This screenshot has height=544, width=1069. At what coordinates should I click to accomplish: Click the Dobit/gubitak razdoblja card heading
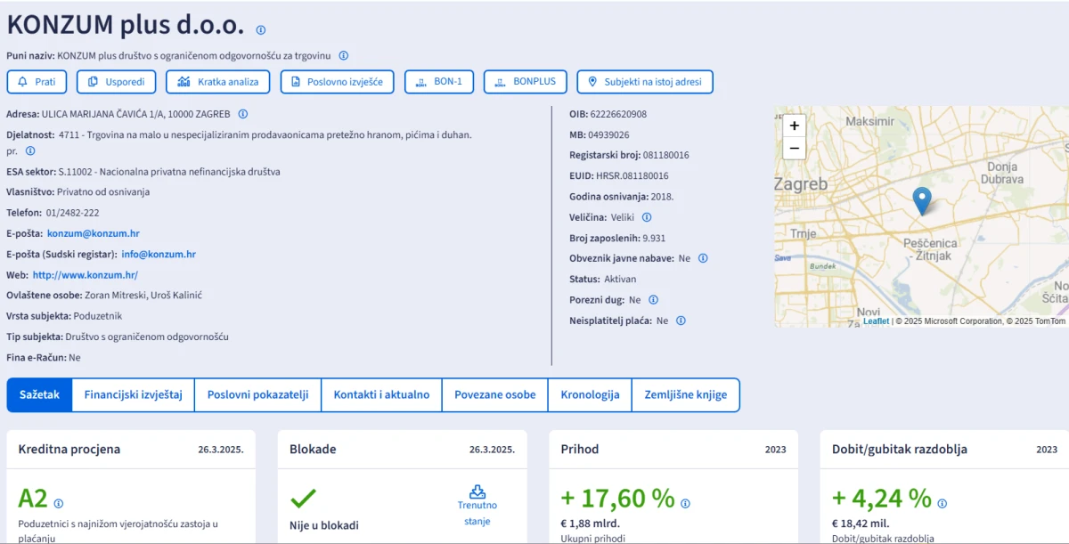[900, 450]
